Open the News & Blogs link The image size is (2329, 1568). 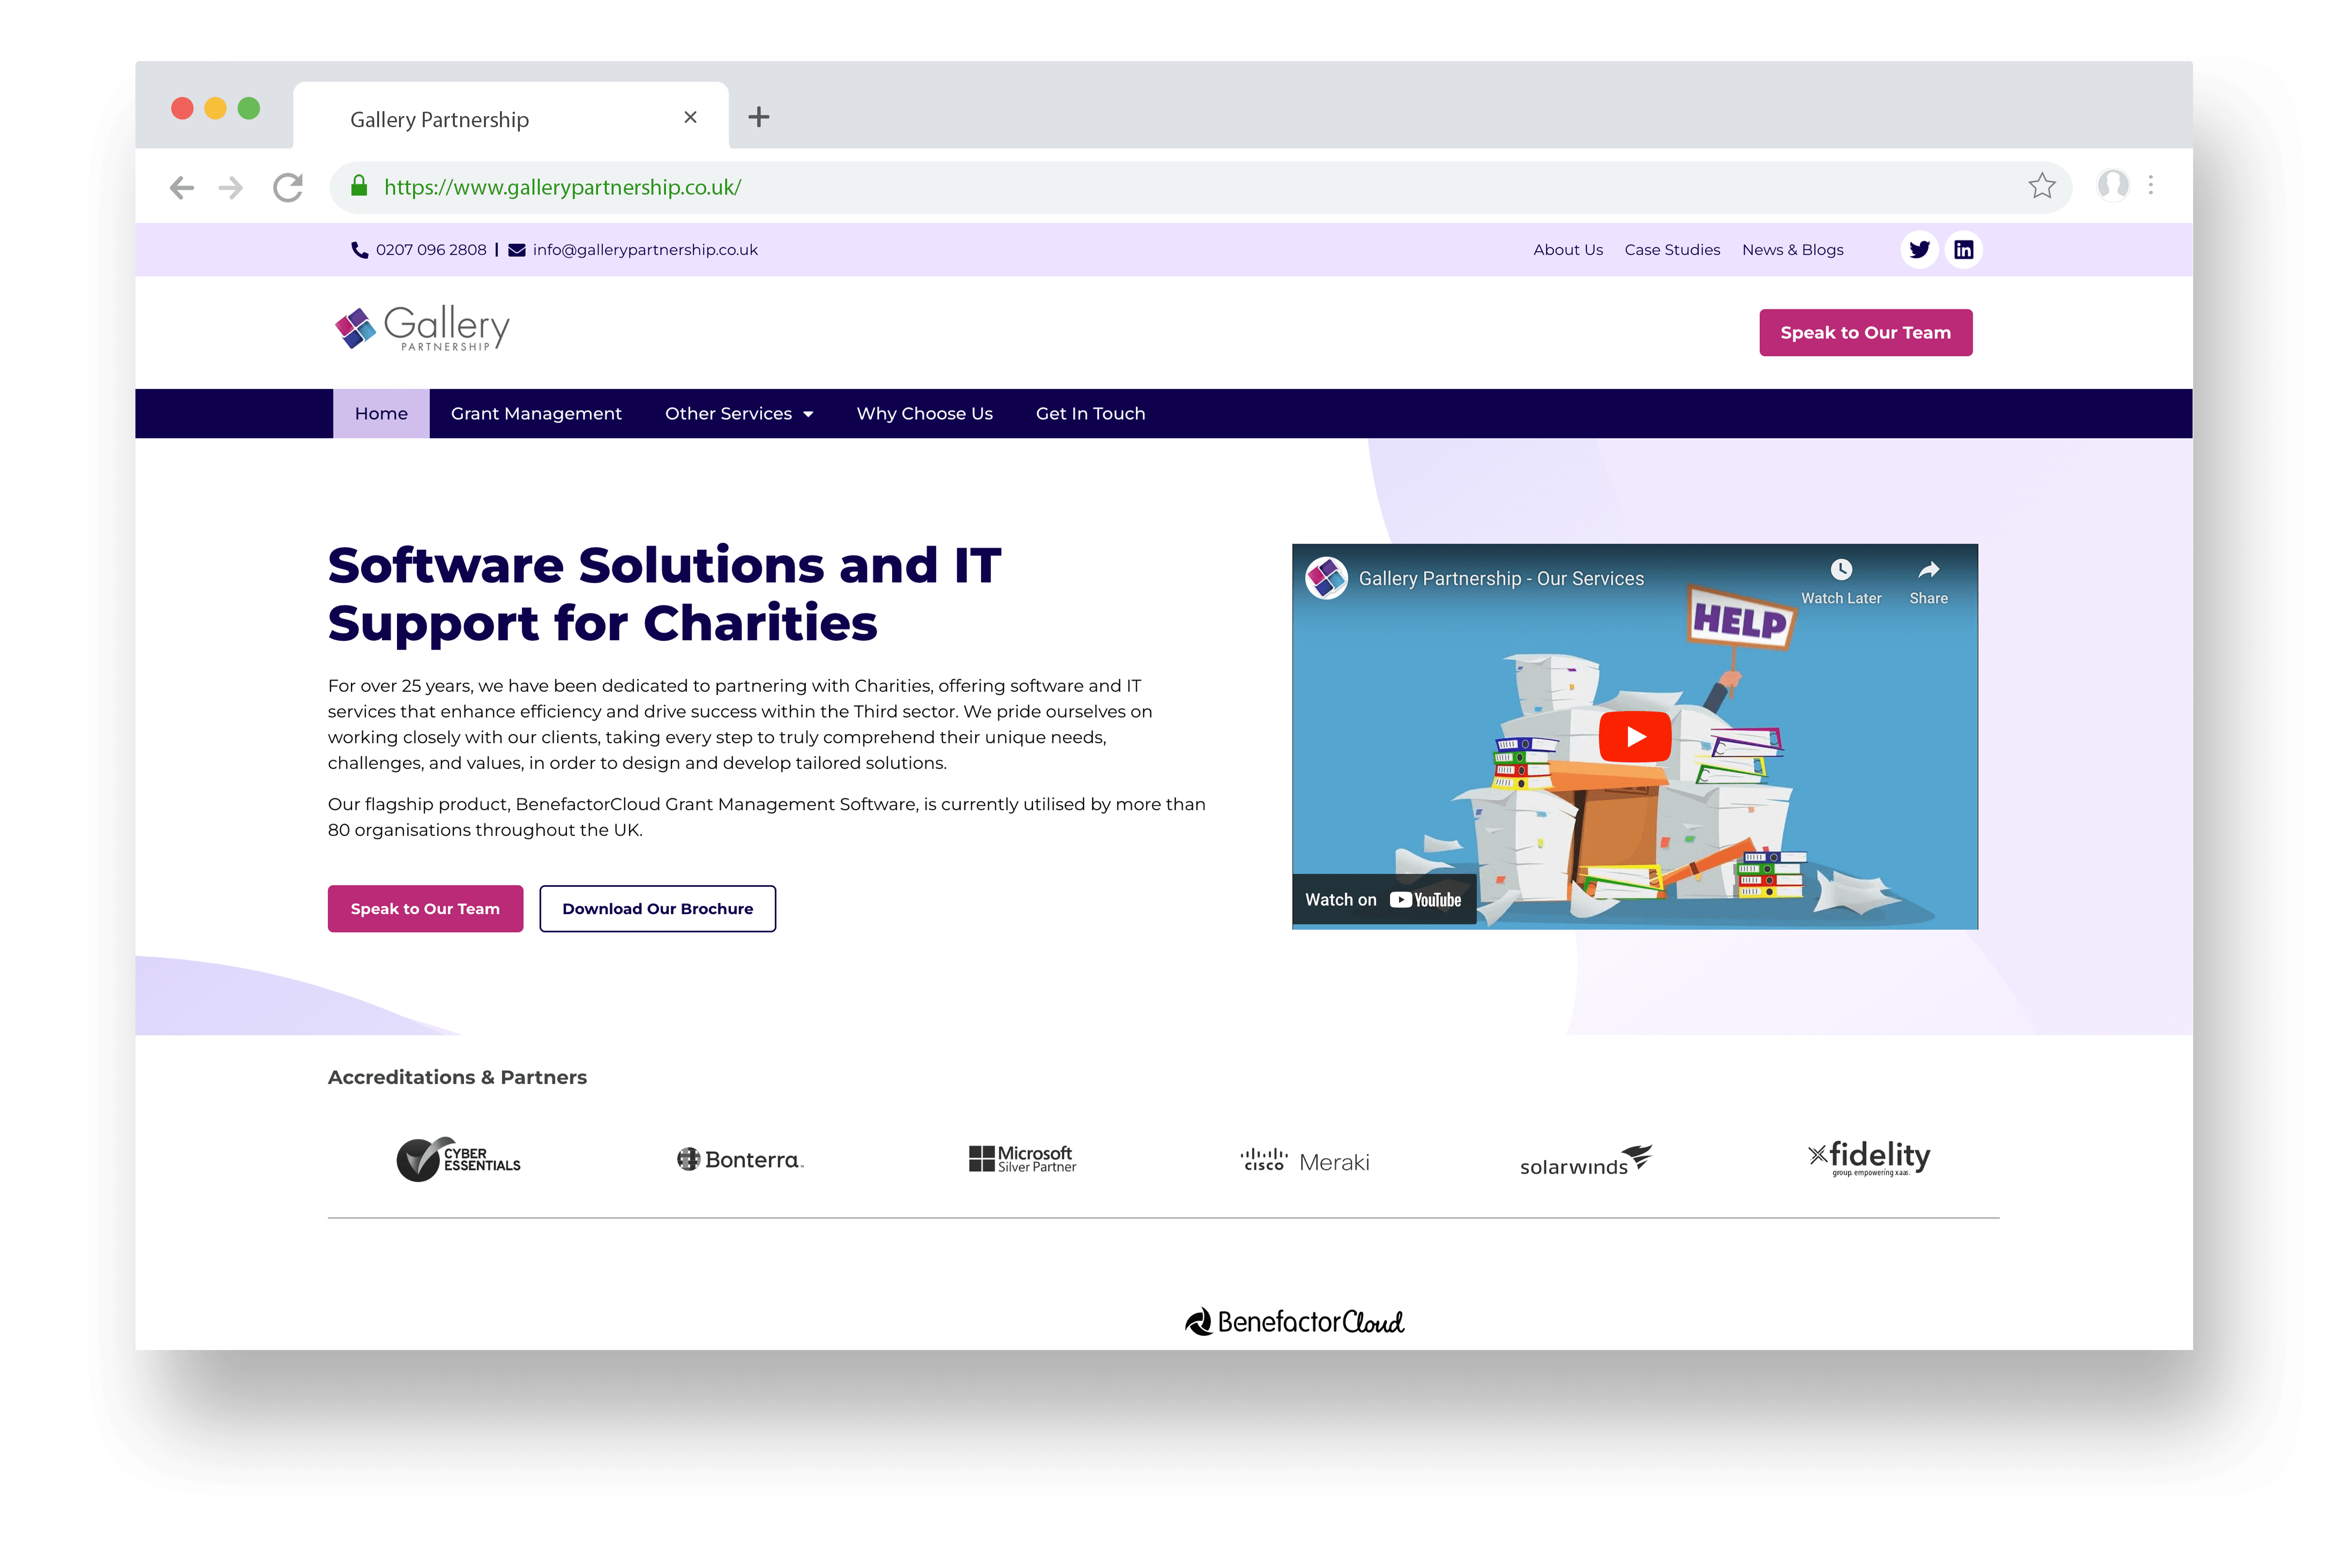click(1792, 250)
